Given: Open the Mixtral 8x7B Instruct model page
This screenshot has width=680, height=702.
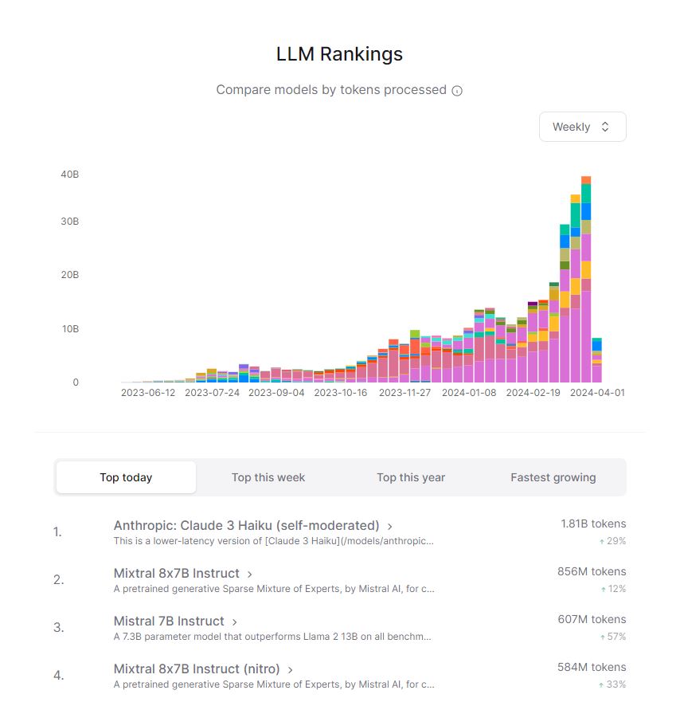Looking at the screenshot, I should [x=176, y=573].
